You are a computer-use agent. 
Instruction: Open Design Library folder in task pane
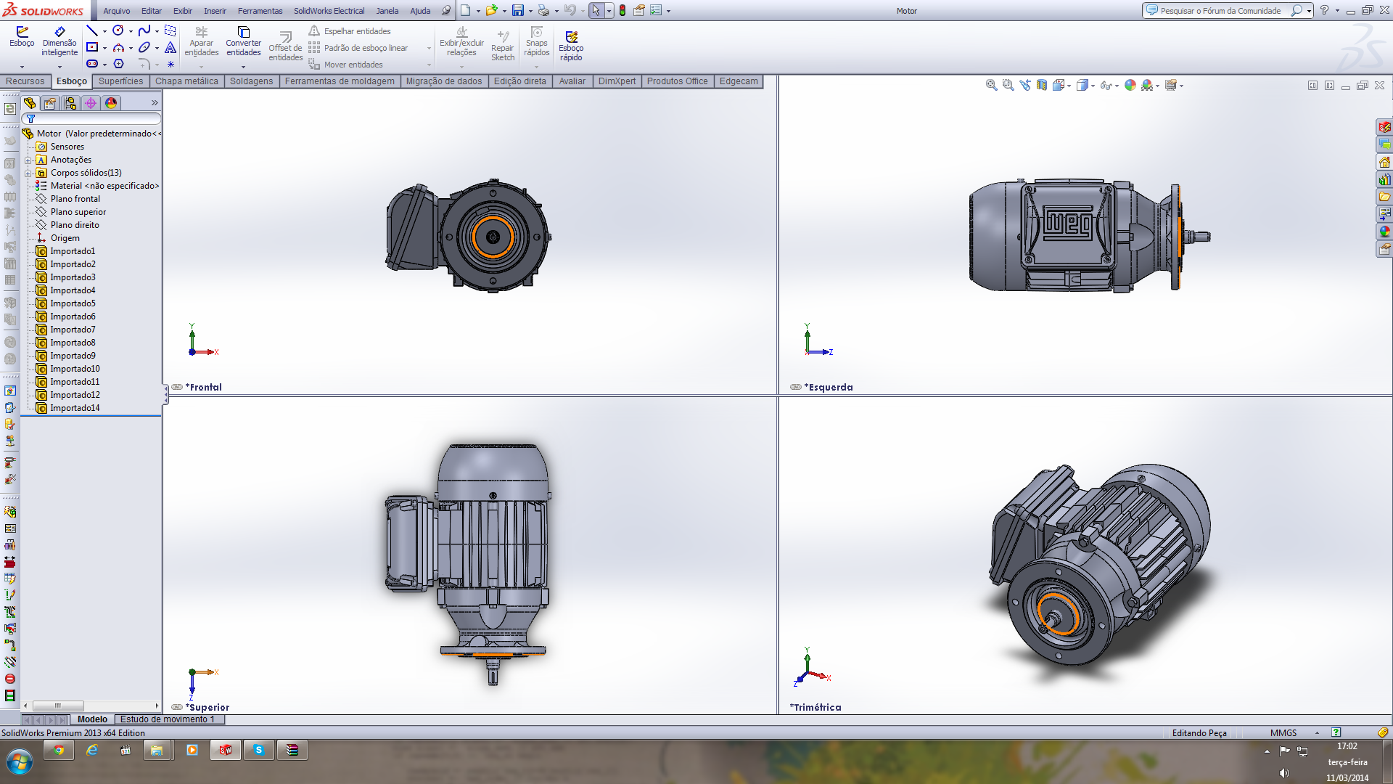[x=1384, y=179]
